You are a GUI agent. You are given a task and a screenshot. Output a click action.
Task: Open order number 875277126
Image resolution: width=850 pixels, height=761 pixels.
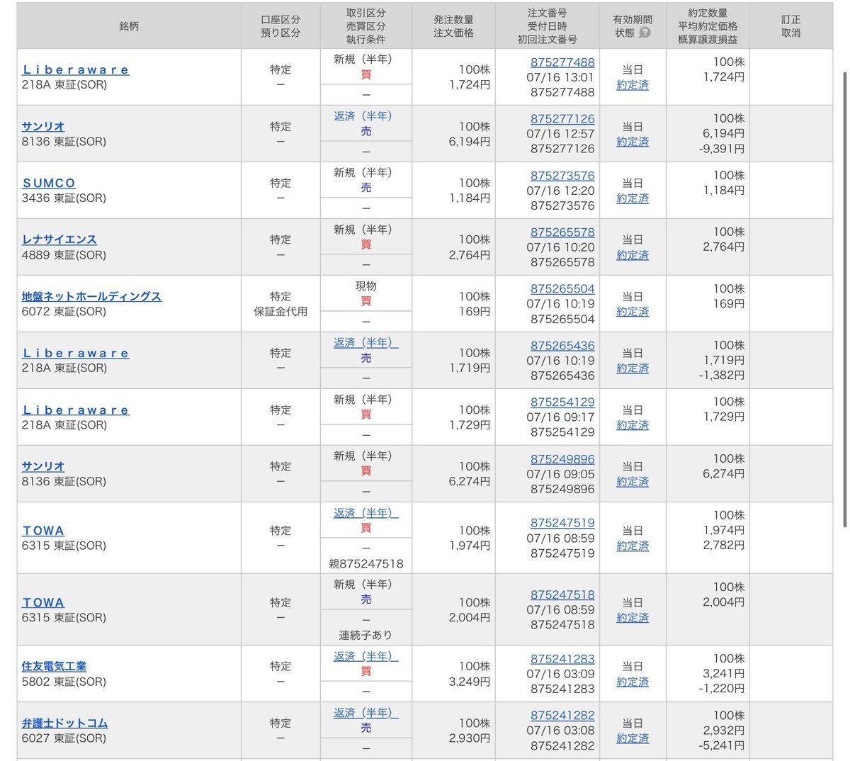click(562, 119)
